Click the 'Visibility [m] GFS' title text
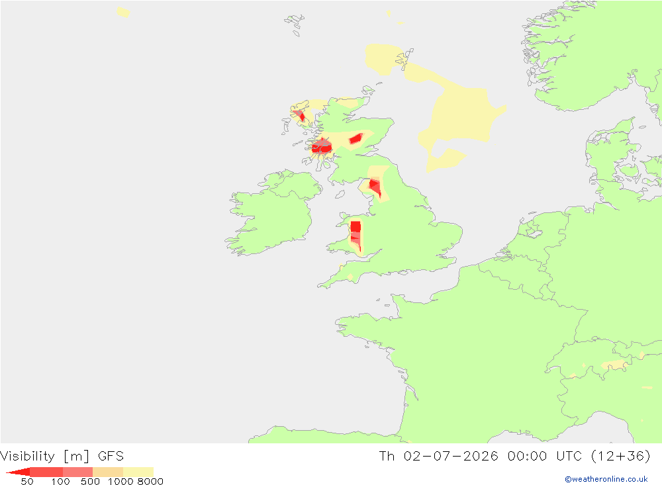This screenshot has height=485, width=662. (x=62, y=457)
